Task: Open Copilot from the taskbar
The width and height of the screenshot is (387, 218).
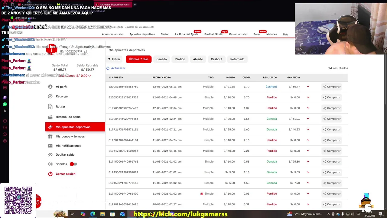Action: [x=83, y=214]
